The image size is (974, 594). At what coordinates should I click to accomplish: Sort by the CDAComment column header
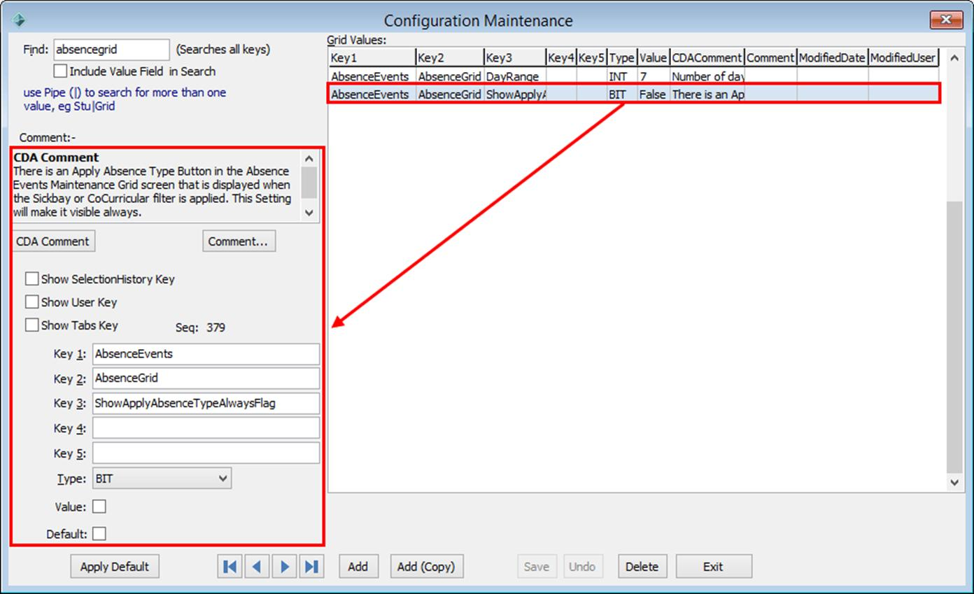click(707, 58)
